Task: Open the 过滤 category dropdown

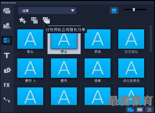Action: [x=47, y=10]
